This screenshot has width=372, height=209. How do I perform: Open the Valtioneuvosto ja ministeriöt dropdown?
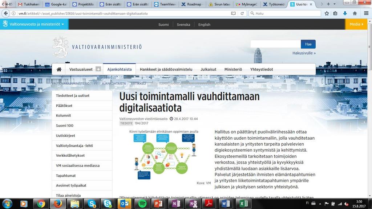tap(34, 24)
